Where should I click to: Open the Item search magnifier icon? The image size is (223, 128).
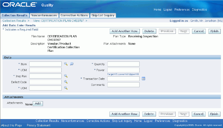(x=66, y=64)
